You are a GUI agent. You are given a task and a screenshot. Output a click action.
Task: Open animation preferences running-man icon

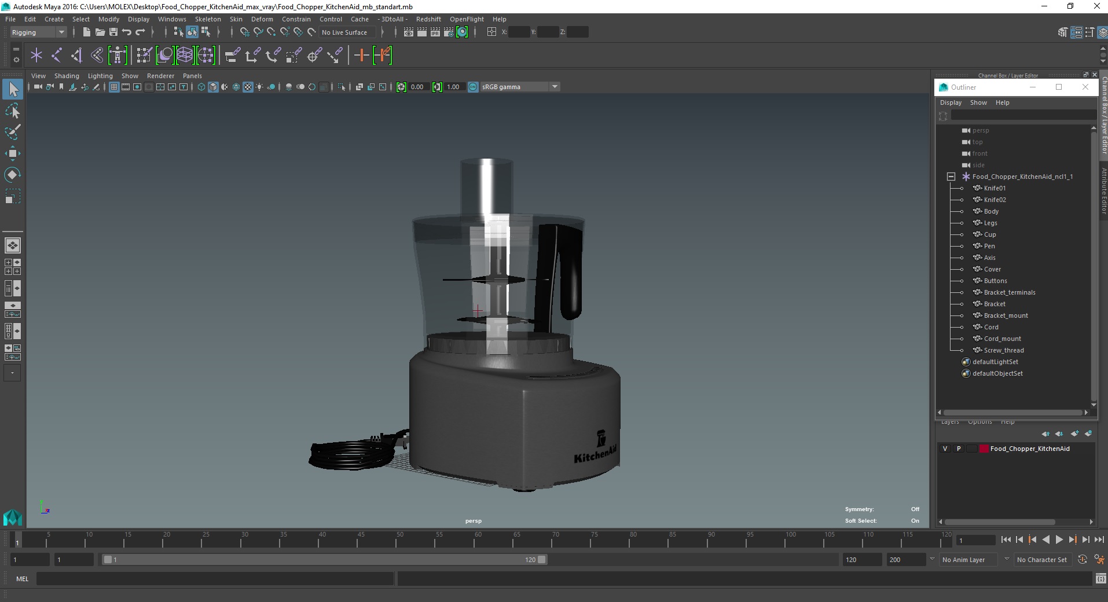(x=1099, y=560)
